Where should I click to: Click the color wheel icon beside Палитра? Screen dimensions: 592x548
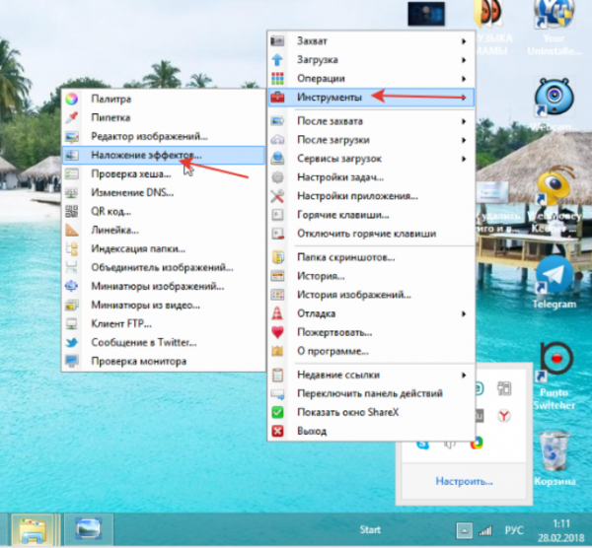click(71, 99)
